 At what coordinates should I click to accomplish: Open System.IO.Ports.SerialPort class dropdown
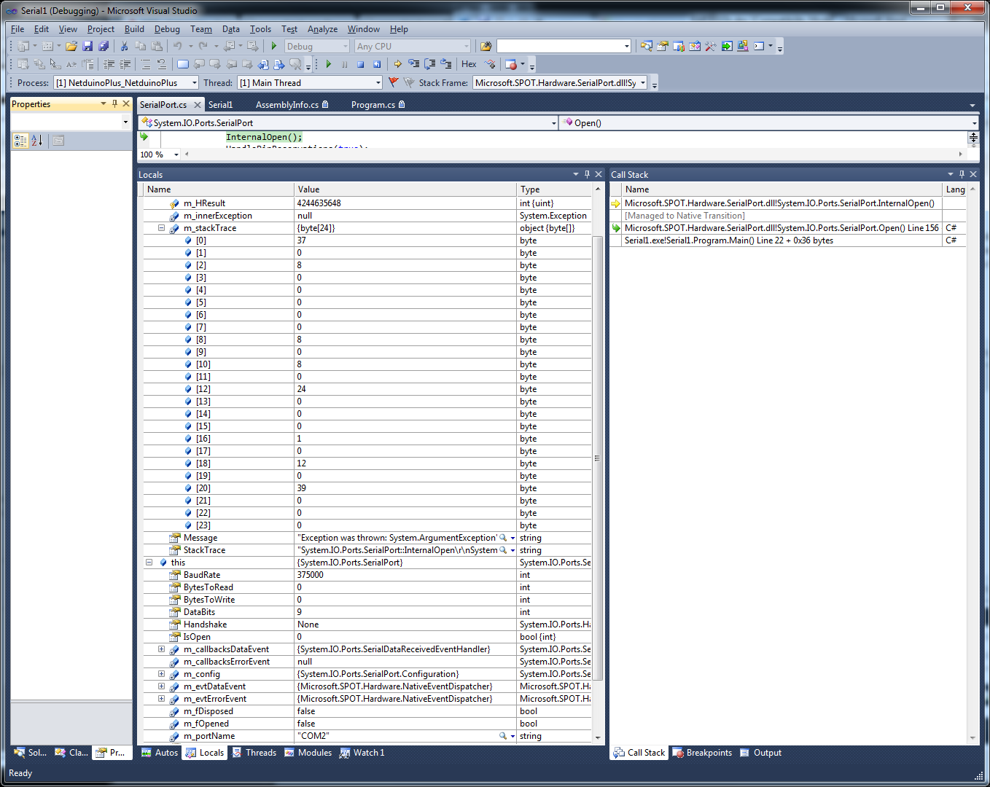pos(348,123)
